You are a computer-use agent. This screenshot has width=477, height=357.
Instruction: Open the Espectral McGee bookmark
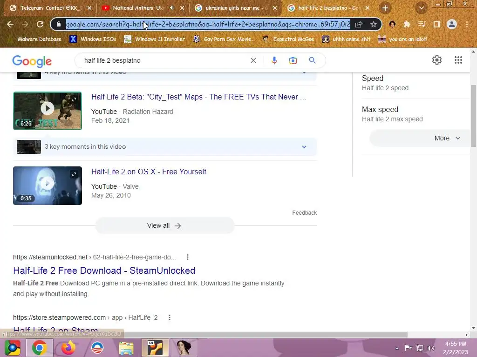coord(288,39)
